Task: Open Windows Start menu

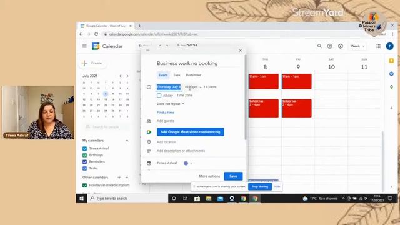Action: pos(82,199)
